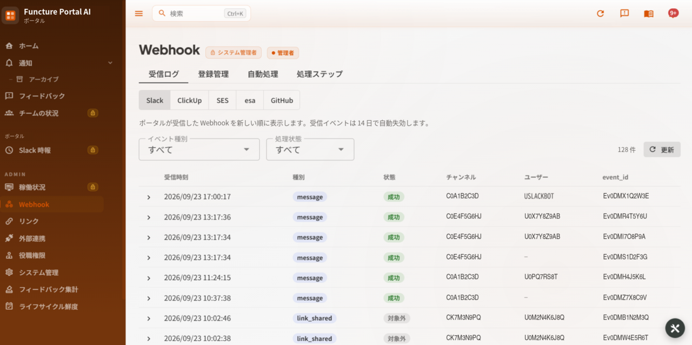
Task: Switch to the 受信ログ tab
Action: click(164, 74)
